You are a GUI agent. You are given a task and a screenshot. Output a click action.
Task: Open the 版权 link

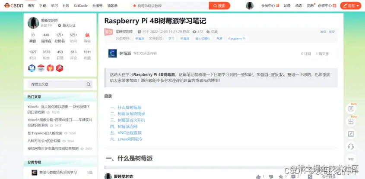pyautogui.click(x=332, y=32)
